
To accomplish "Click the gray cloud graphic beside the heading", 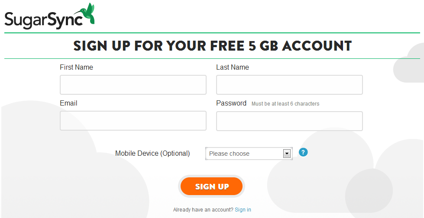I will [x=408, y=63].
